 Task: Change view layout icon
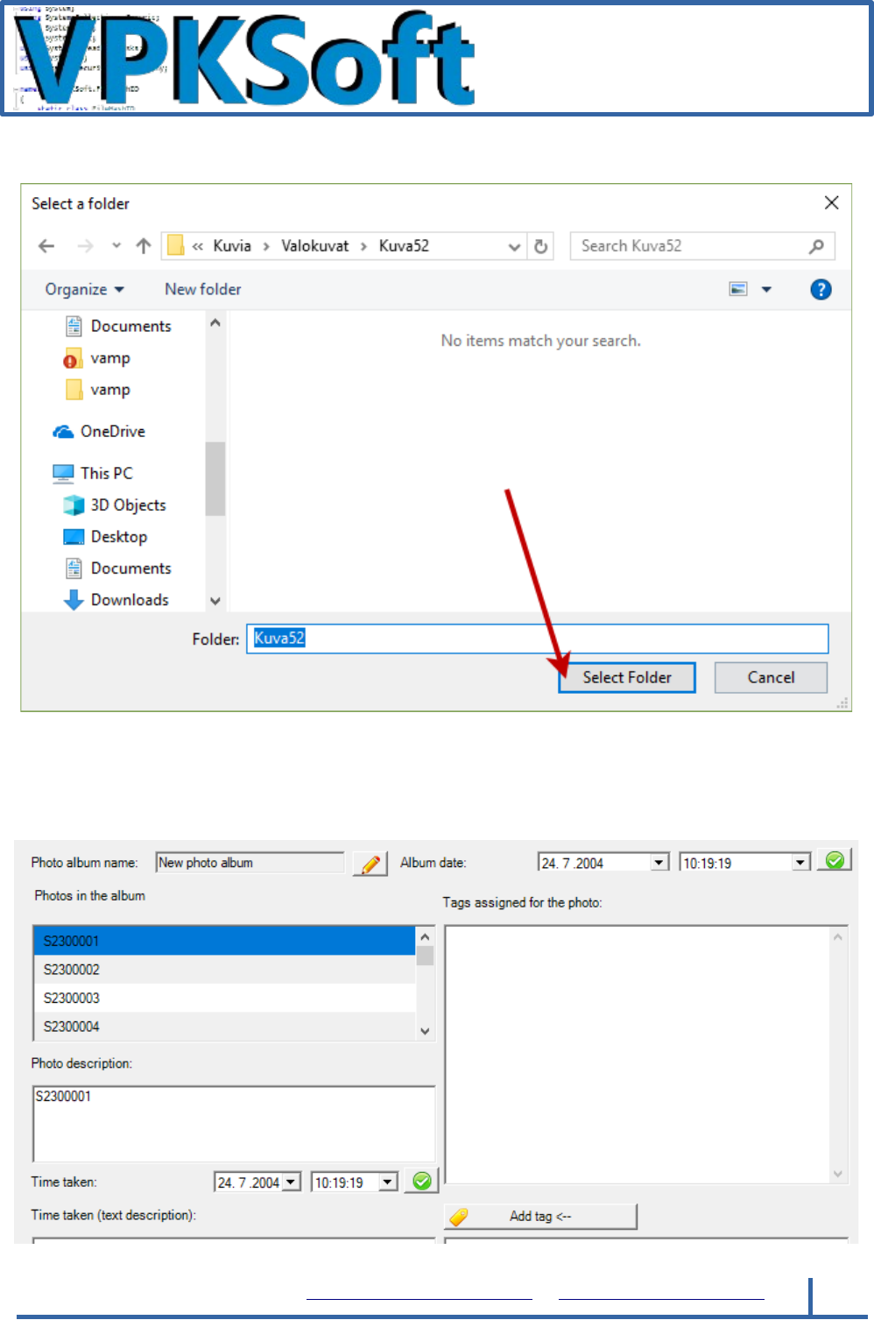click(738, 289)
